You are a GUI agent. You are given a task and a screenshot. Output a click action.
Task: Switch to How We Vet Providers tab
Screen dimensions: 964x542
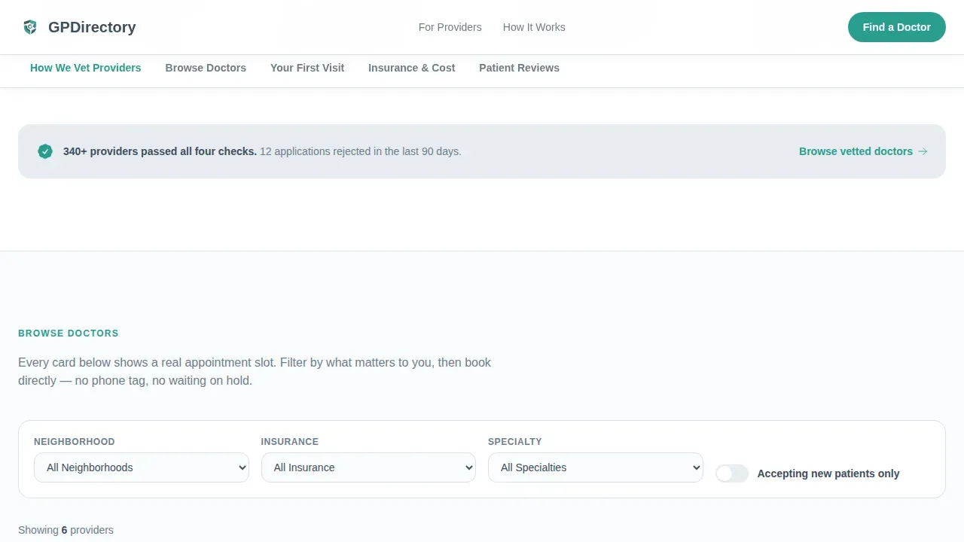(86, 68)
